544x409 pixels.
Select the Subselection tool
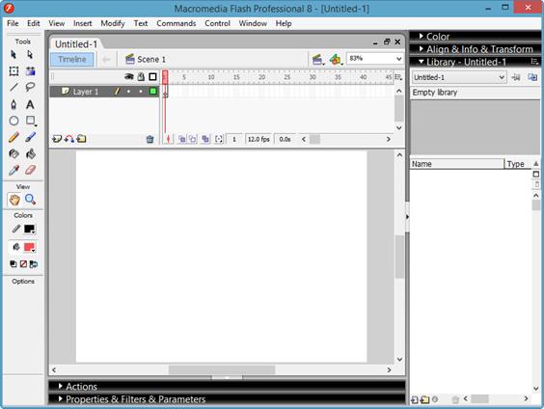point(30,54)
